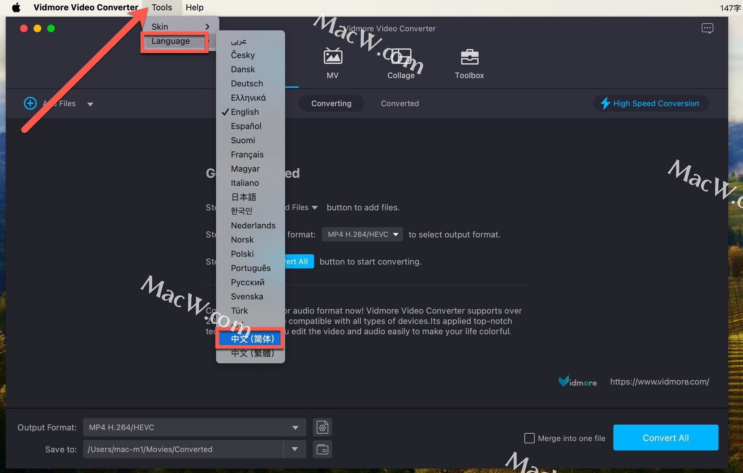Open the Toolbox icon
The width and height of the screenshot is (743, 473).
469,57
